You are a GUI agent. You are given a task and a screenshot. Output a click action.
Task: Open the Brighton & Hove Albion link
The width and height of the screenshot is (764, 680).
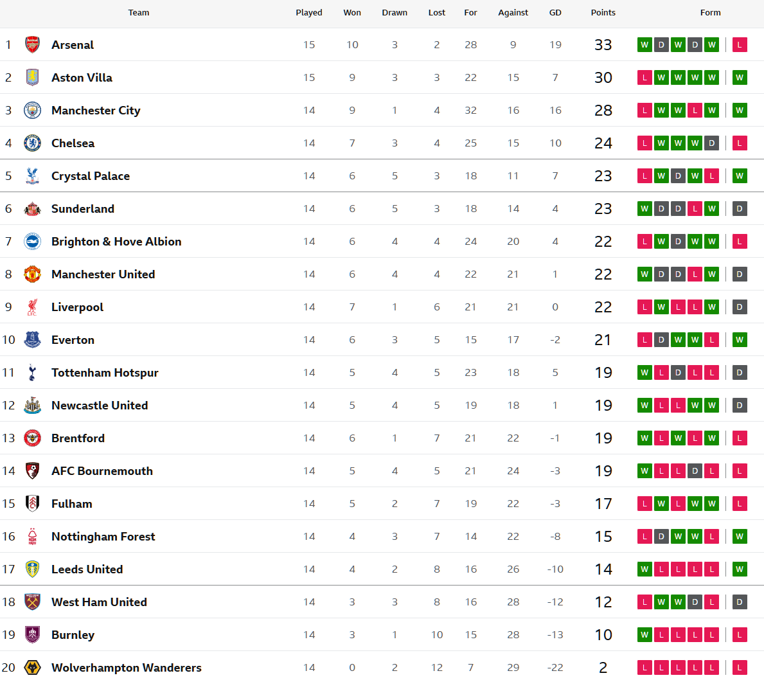pyautogui.click(x=116, y=241)
